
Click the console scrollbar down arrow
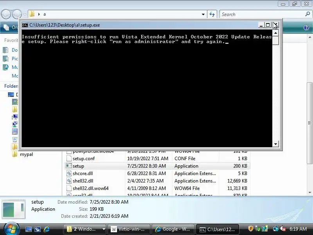pos(275,144)
